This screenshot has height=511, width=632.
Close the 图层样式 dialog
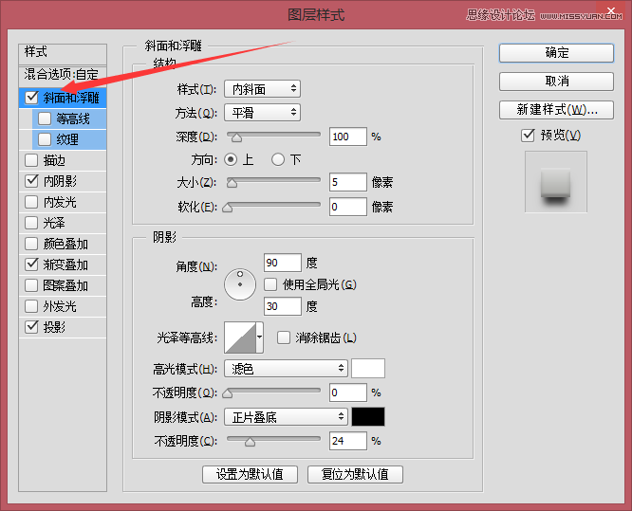[611, 10]
